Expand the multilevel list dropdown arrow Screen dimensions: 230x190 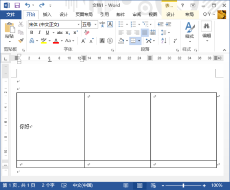coord(151,24)
